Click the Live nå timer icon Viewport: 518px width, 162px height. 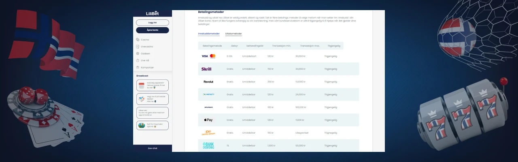(x=138, y=60)
